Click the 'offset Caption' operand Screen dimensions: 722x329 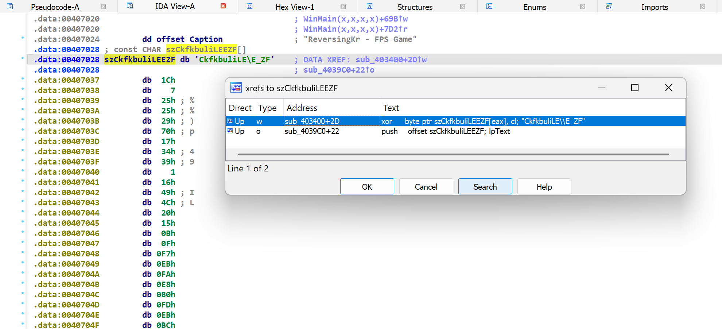(x=189, y=39)
